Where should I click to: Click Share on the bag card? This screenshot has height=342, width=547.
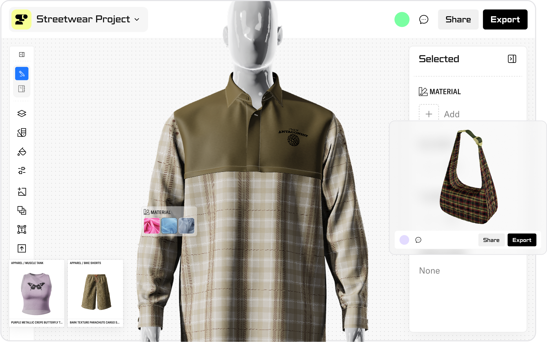(491, 240)
